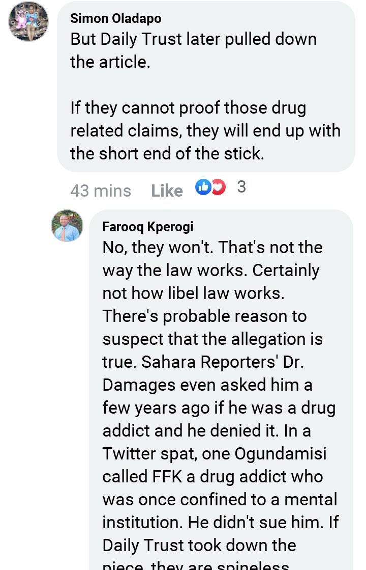Click the line 'Twitter spat, one Ogundamisi'
This screenshot has width=366, height=570.
(x=215, y=454)
